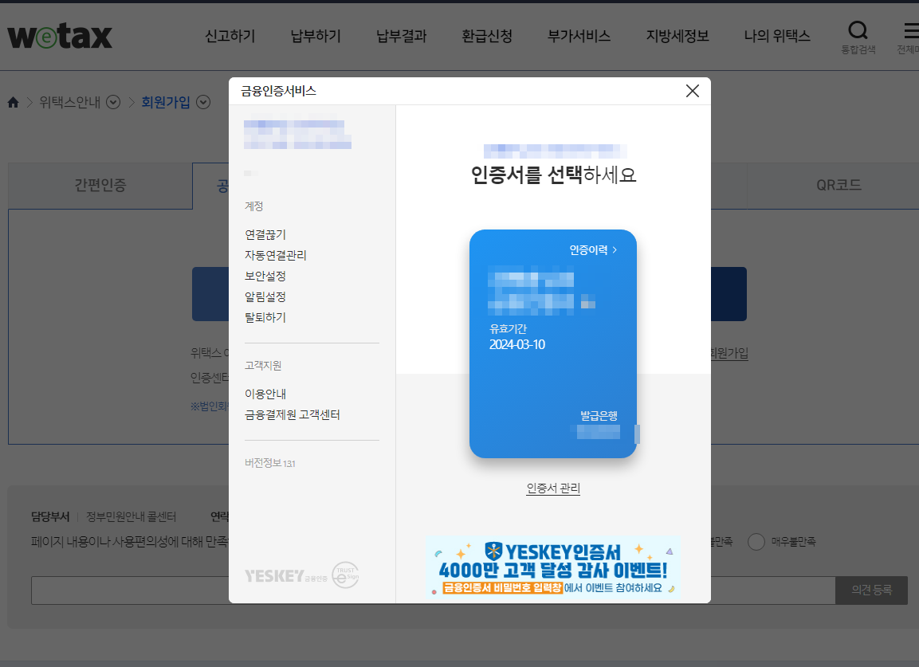Screen dimensions: 919x667
Task: Open the 납부하기 menu
Action: click(314, 36)
